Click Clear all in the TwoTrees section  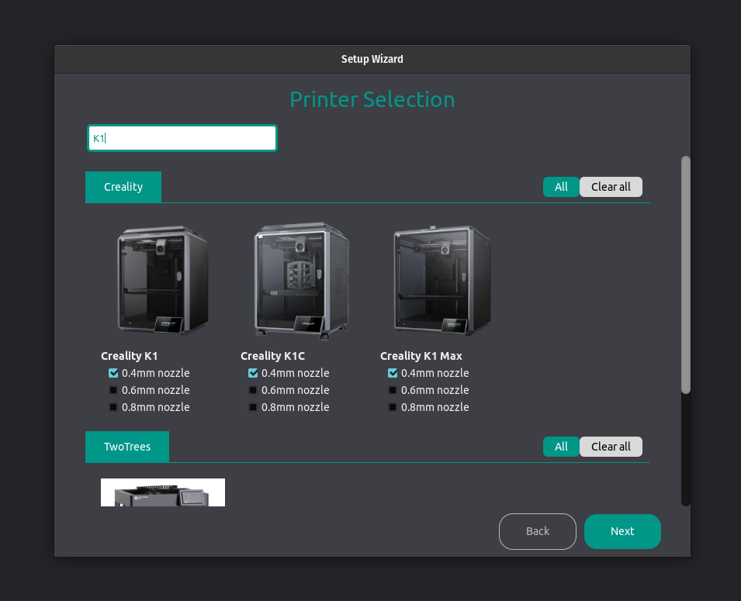(611, 447)
